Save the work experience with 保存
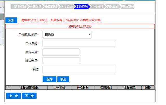 (x=49, y=79)
